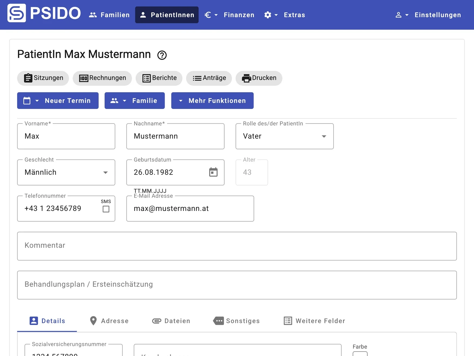
Task: Click the Berichte list icon
Action: pos(146,78)
